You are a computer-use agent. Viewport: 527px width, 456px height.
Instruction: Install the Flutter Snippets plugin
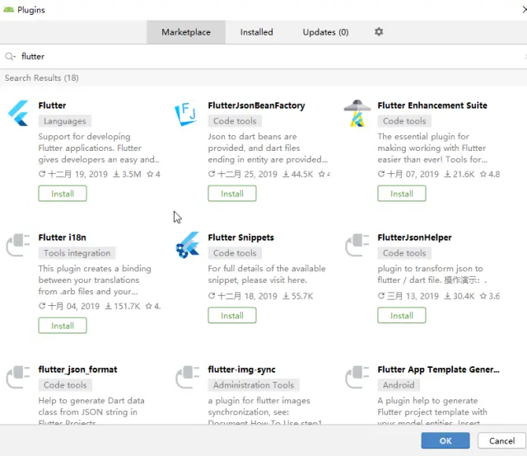pos(232,316)
